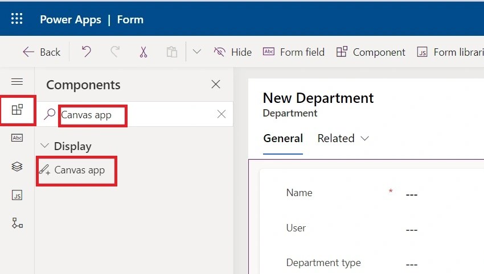Open Tree view layers icon

click(17, 167)
